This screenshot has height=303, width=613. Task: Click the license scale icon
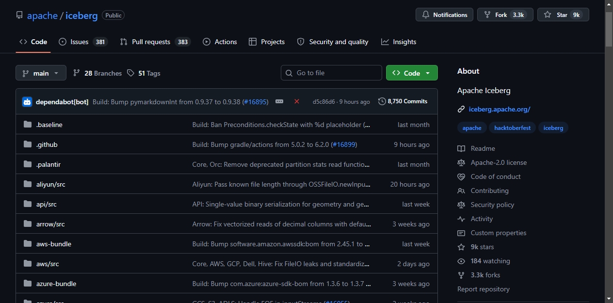pyautogui.click(x=461, y=162)
